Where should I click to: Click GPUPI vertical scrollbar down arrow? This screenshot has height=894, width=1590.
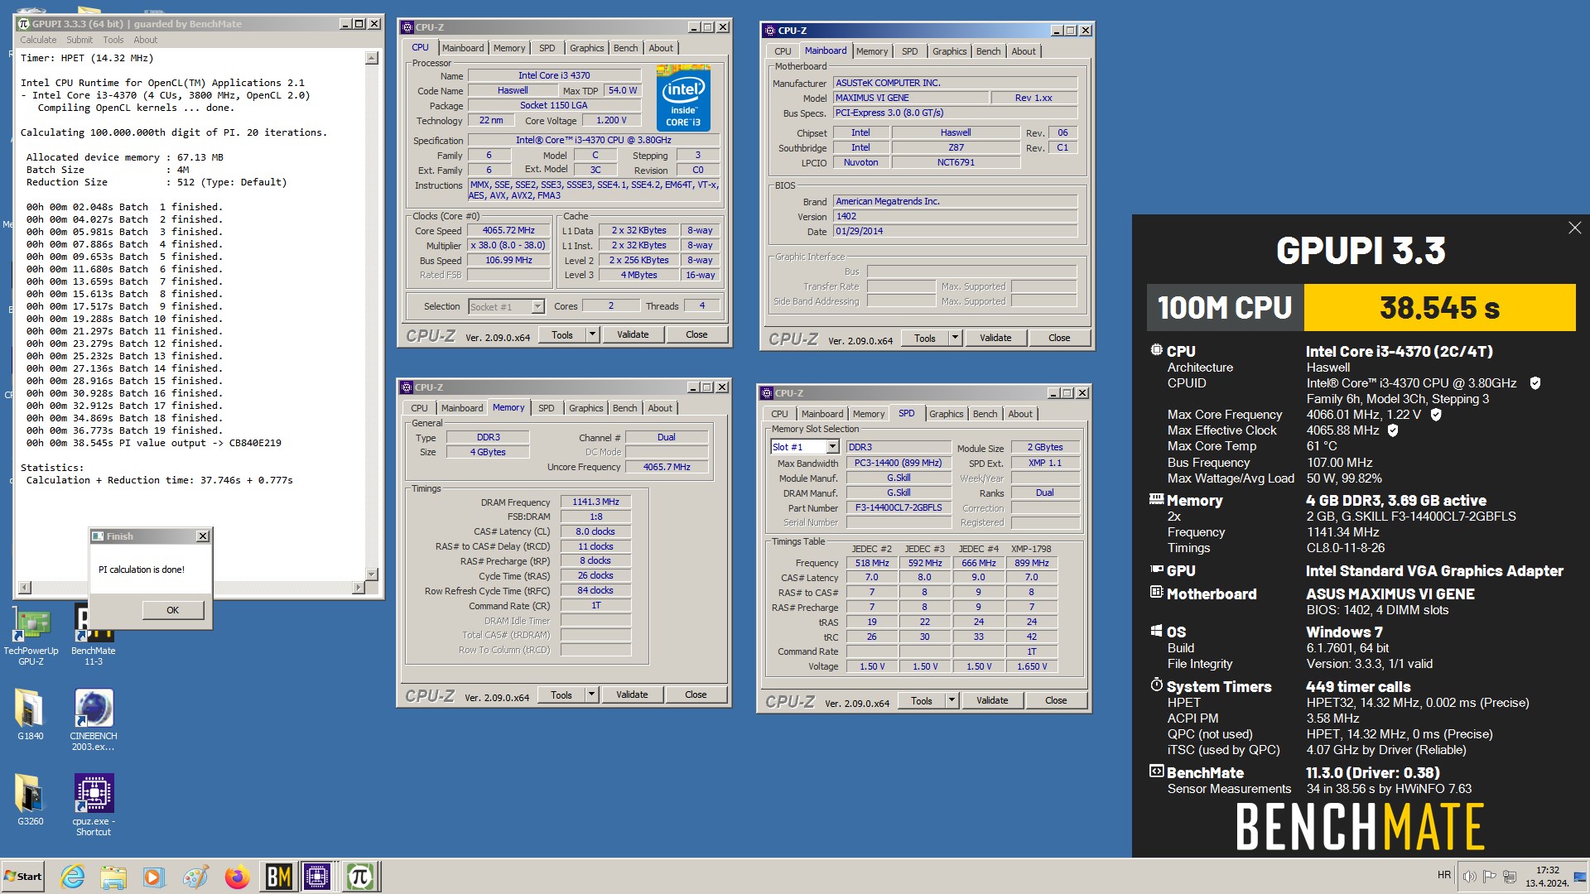[x=372, y=574]
